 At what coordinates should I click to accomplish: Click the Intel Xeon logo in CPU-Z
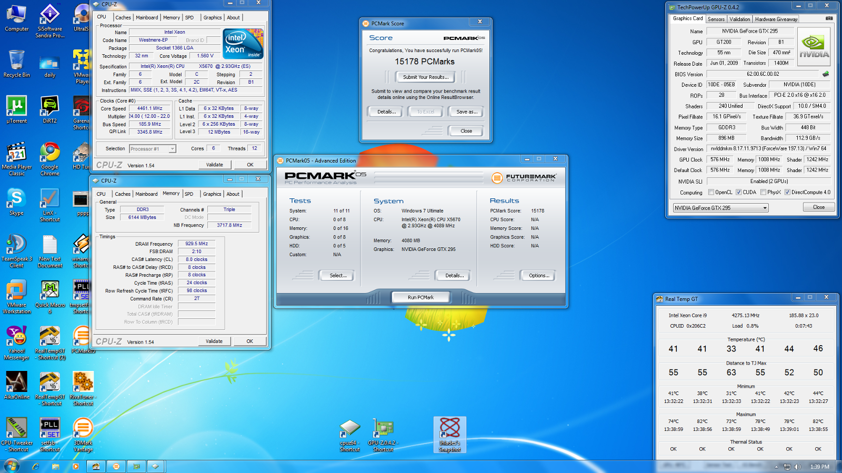[x=243, y=44]
